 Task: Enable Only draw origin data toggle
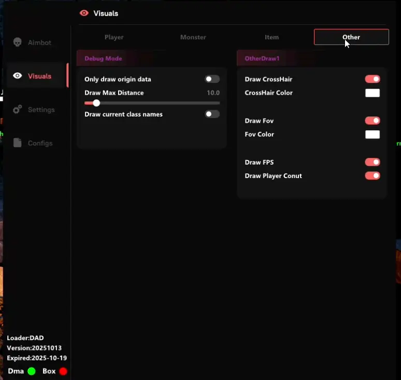(212, 79)
